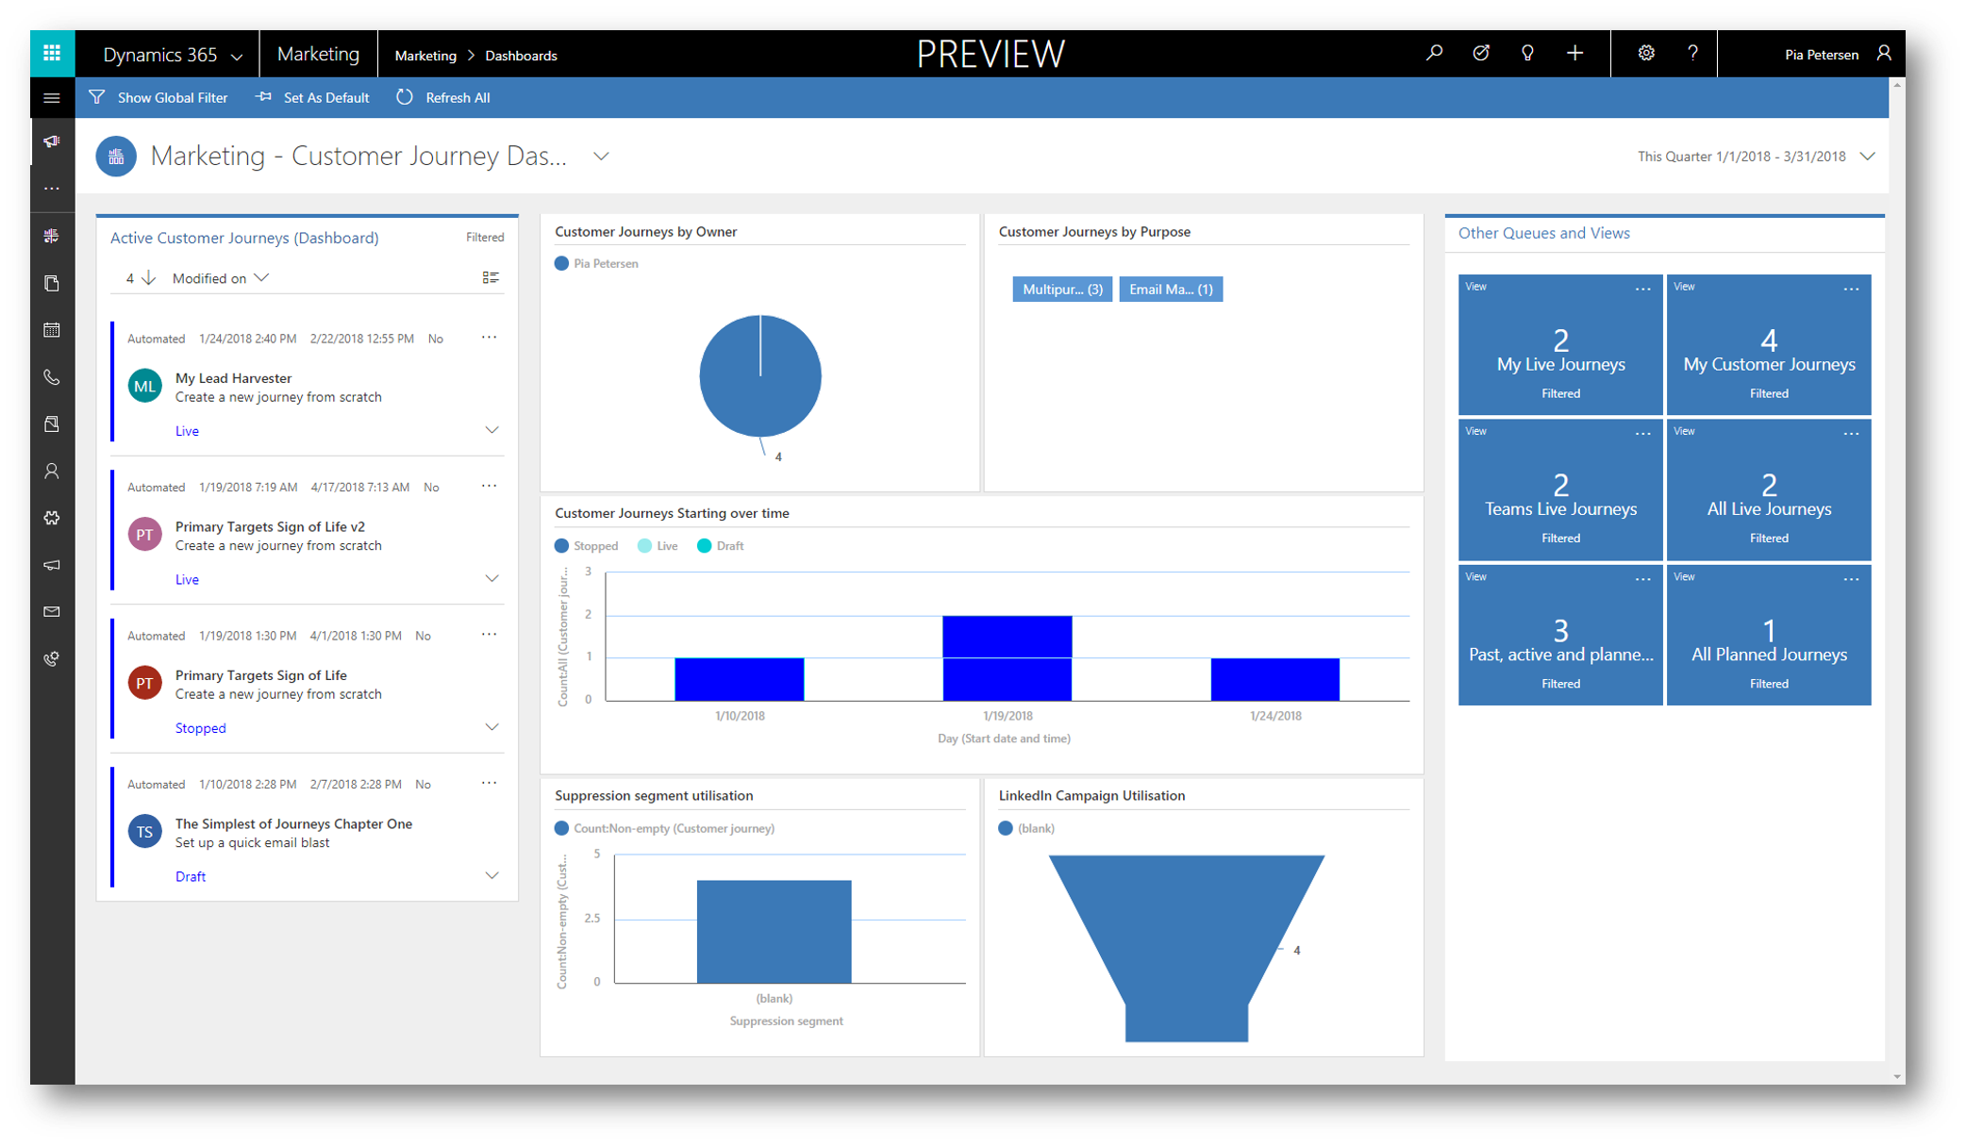
Task: Click the Multipur... (3) tag button
Action: tap(1062, 290)
